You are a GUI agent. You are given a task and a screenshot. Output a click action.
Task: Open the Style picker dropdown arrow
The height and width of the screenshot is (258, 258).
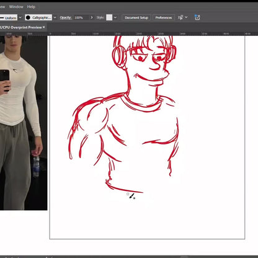tap(115, 17)
